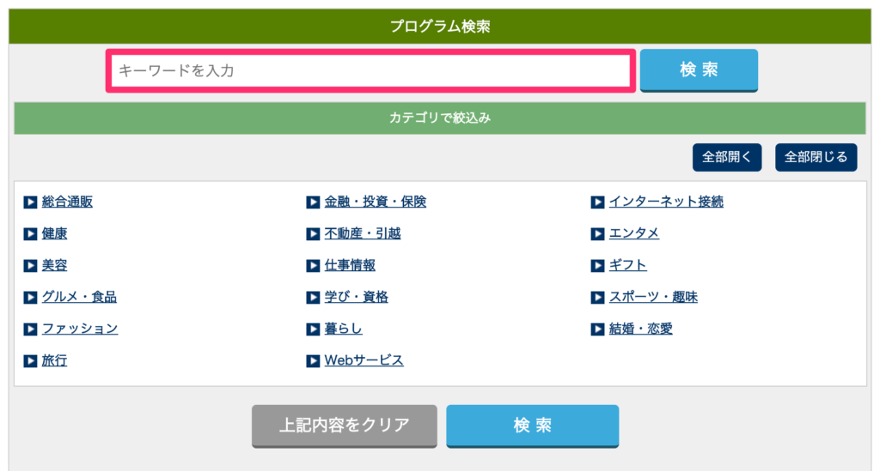Click arrow icon beside 健康
The width and height of the screenshot is (880, 471).
[x=30, y=234]
